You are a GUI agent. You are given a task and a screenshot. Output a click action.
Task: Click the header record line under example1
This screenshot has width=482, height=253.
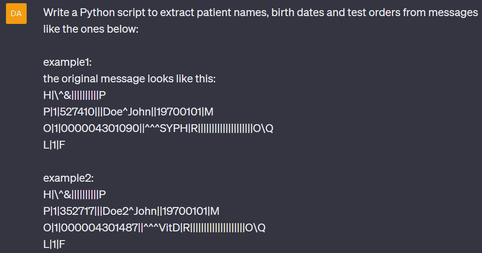point(75,95)
